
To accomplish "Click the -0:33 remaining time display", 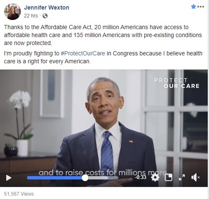I will pyautogui.click(x=141, y=177).
